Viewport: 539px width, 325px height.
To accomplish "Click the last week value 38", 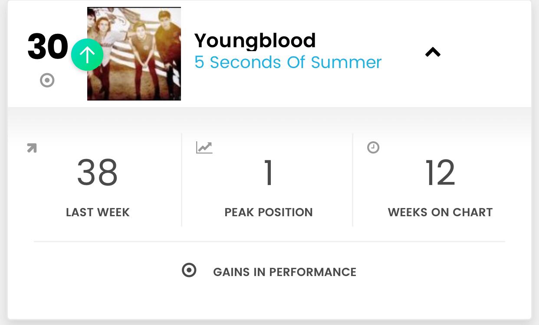I will pos(98,173).
